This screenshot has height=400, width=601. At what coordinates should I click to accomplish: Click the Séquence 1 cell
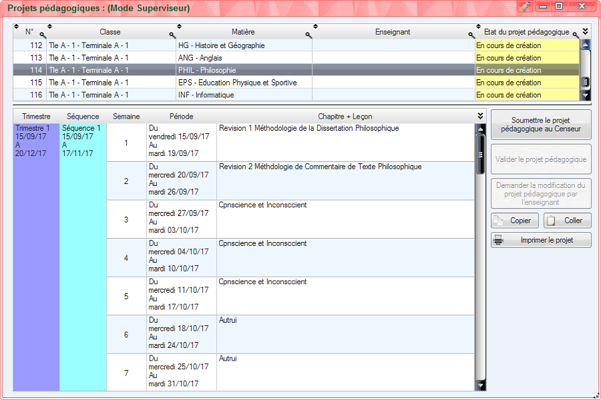(83, 257)
